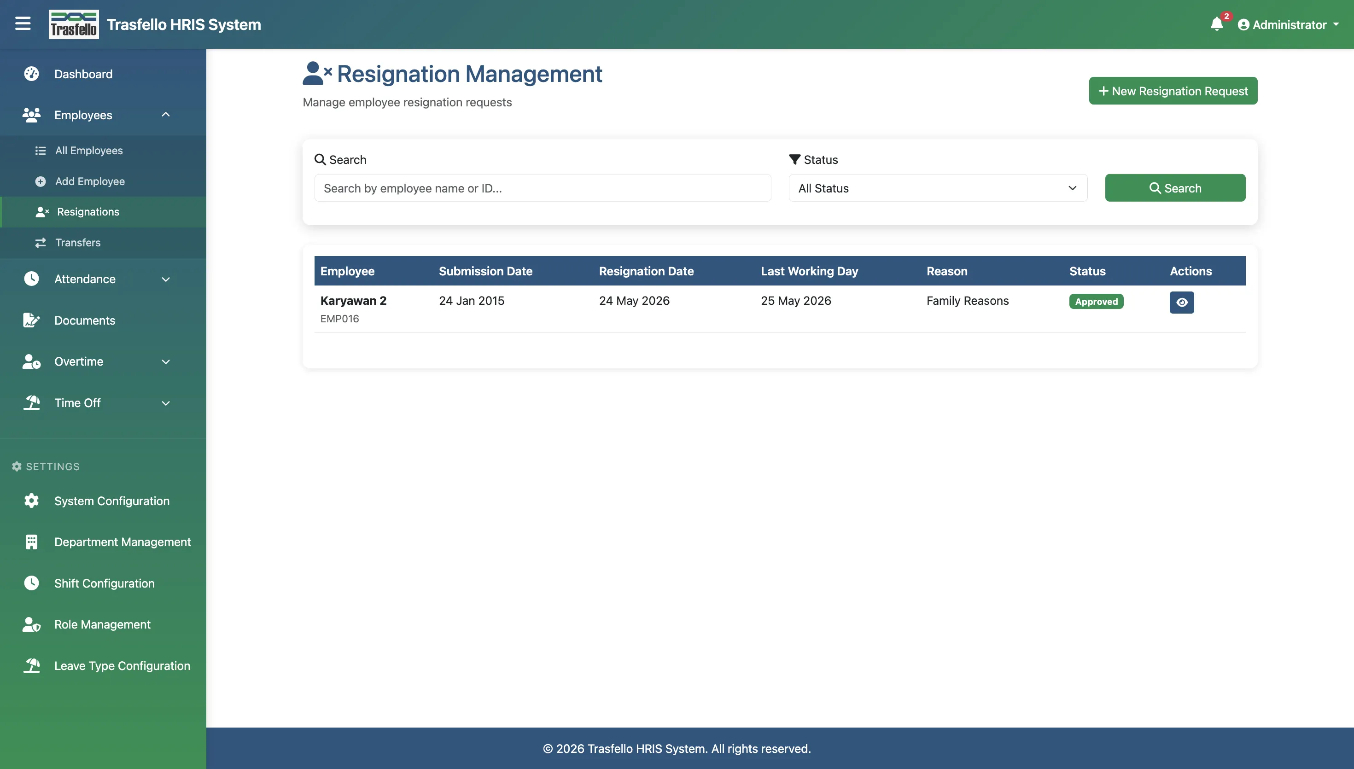This screenshot has height=769, width=1354.
Task: Click the Overtime user-clock icon
Action: coord(32,361)
